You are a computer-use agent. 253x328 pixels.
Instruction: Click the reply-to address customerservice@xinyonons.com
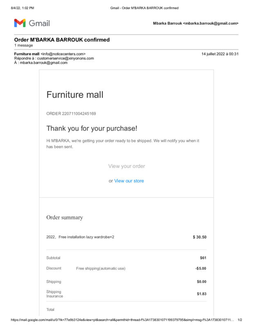66,58
